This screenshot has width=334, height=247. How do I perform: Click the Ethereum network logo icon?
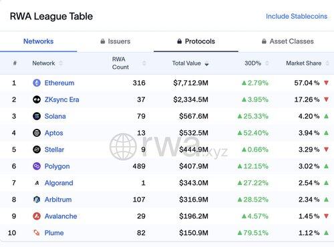click(37, 83)
